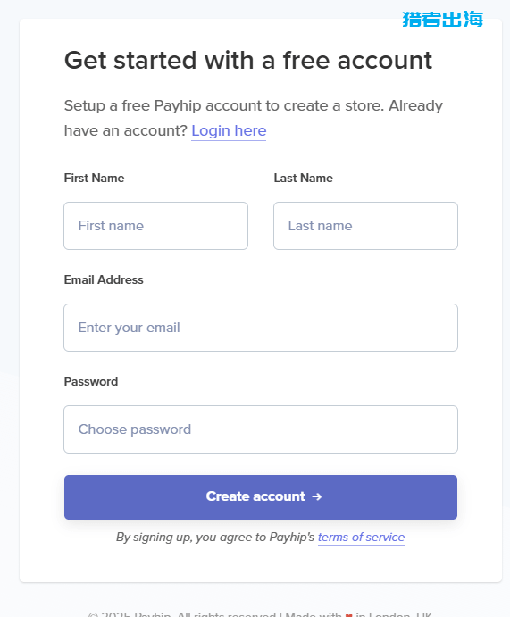Click the 2025 Payhip copyright footer text
Screen dimensions: 510x617
(182, 614)
